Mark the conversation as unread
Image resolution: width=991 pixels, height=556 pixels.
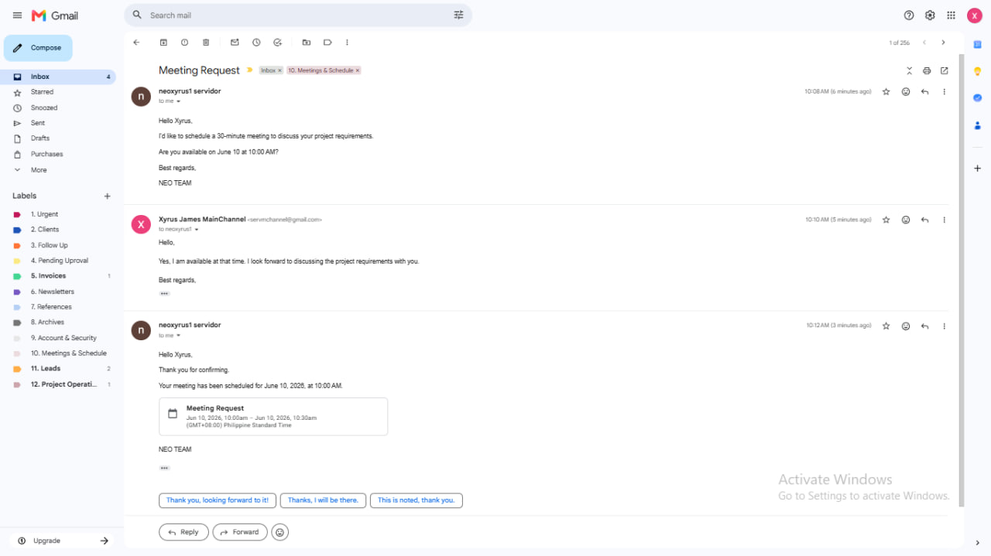tap(235, 43)
